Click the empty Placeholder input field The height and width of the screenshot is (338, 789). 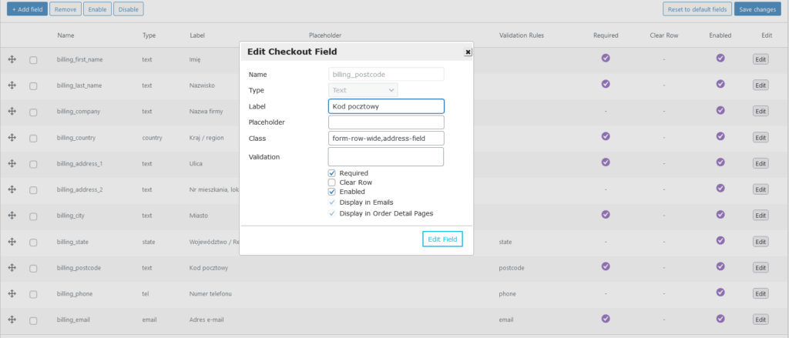[x=386, y=122]
